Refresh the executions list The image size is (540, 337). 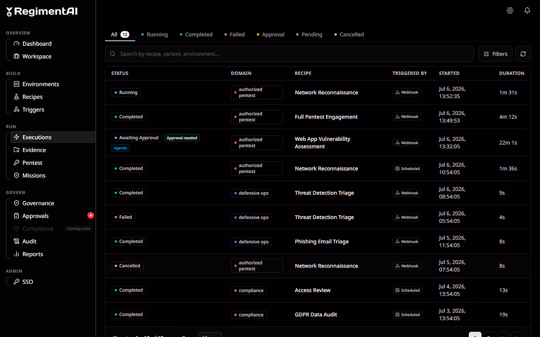523,54
